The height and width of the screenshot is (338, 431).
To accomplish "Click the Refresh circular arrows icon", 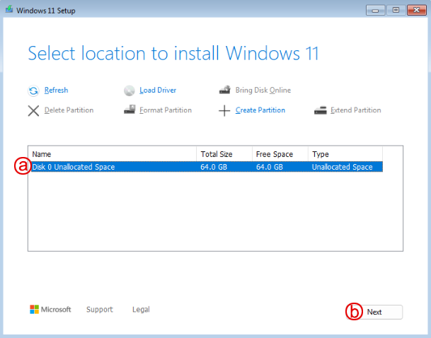I will (33, 91).
